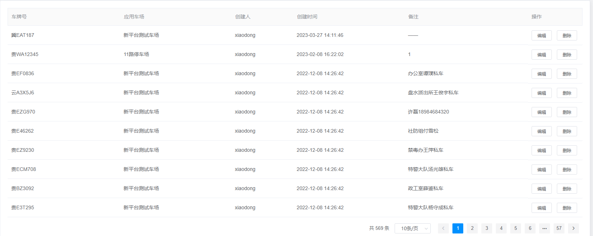Edit the 贵WA12345 row
This screenshot has height=236, width=593.
pyautogui.click(x=541, y=55)
